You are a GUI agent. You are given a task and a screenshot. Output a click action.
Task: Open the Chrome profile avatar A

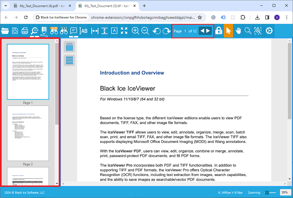tap(277, 17)
